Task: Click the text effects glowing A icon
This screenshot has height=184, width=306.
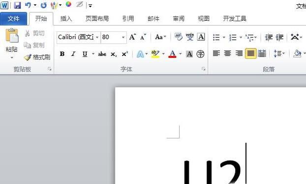Action: (x=140, y=54)
